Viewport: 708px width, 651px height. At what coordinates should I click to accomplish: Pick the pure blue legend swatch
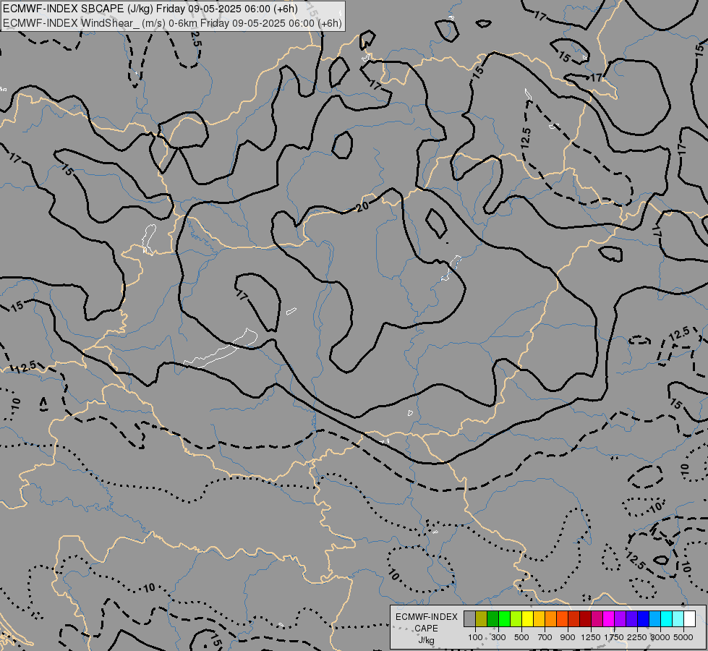[643, 619]
